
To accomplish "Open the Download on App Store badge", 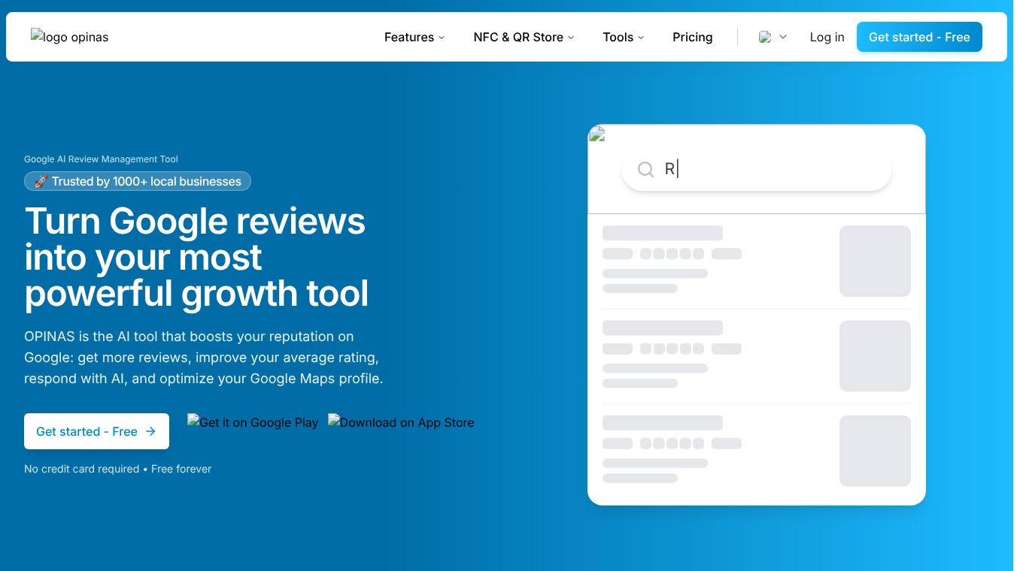I will coord(401,422).
